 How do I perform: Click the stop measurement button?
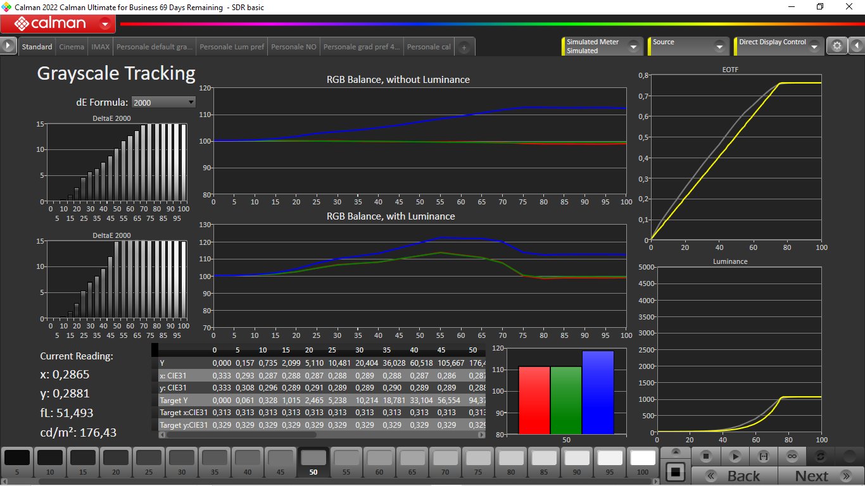(706, 456)
